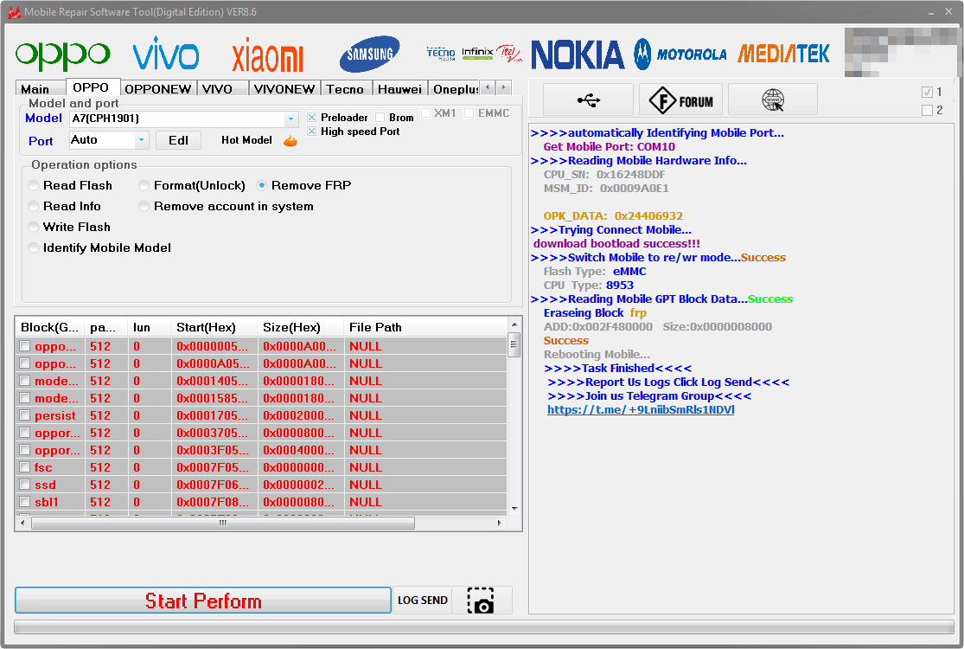The width and height of the screenshot is (964, 649).
Task: Toggle the Preloader checkbox
Action: [312, 118]
